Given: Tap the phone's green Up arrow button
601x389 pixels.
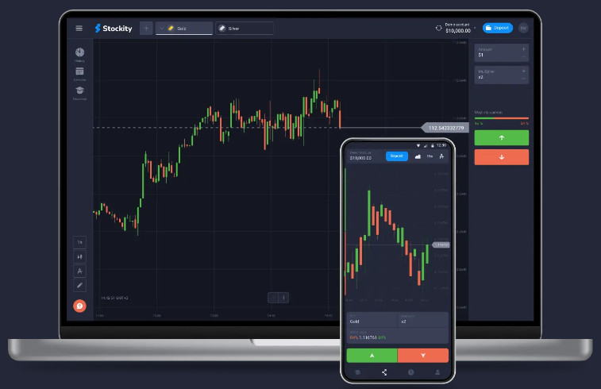Looking at the screenshot, I should tap(372, 356).
